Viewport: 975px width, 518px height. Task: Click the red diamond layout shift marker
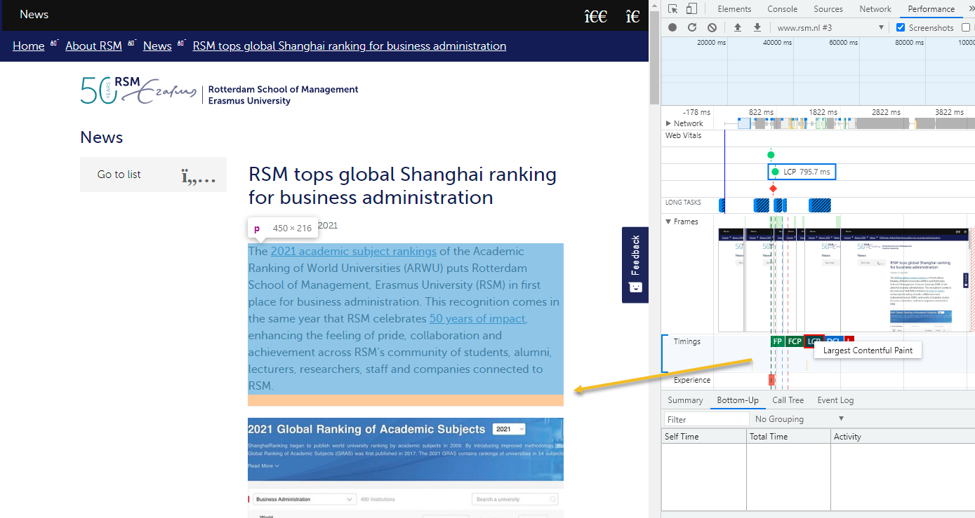point(773,189)
